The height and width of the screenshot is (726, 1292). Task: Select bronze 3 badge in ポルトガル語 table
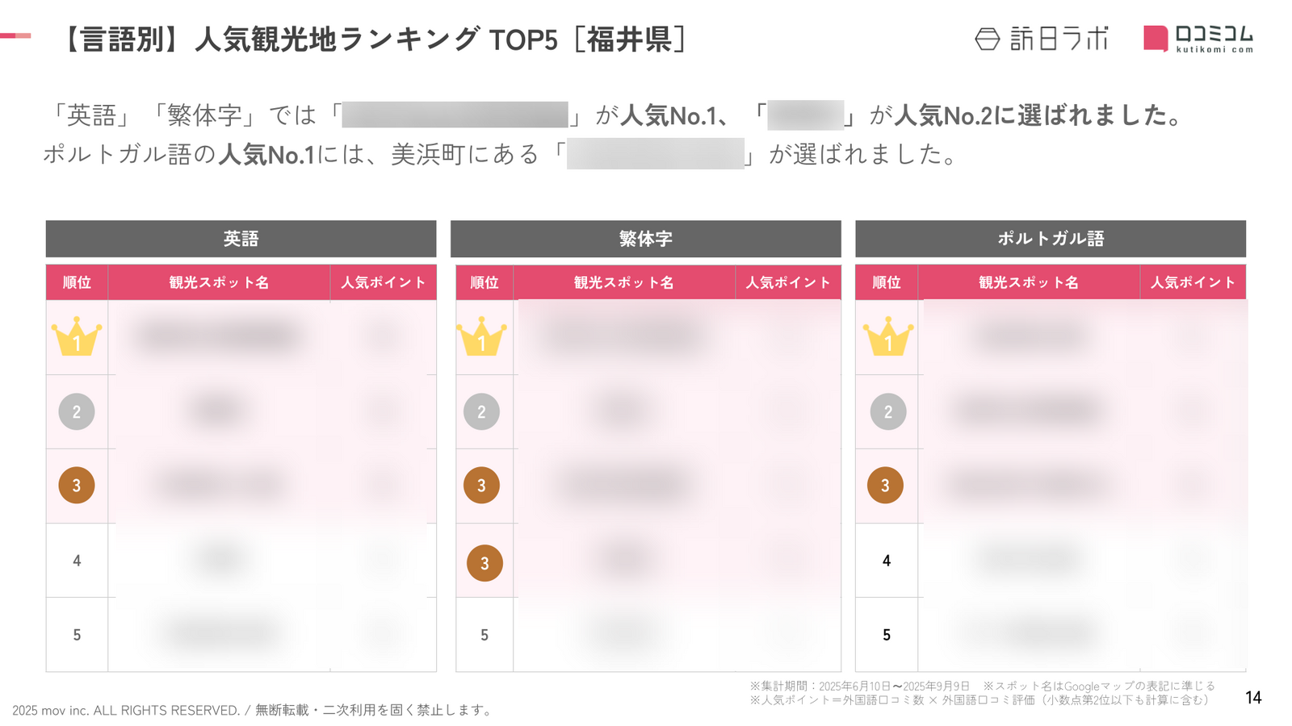tap(885, 486)
